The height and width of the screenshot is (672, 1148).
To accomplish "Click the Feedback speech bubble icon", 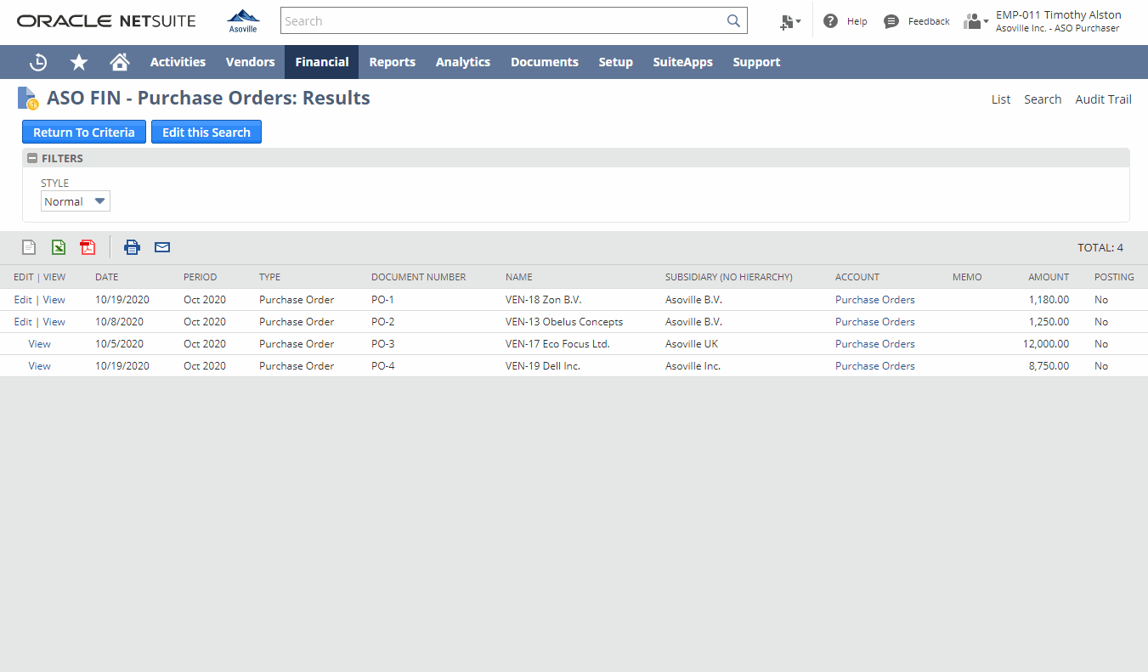I will pyautogui.click(x=891, y=21).
